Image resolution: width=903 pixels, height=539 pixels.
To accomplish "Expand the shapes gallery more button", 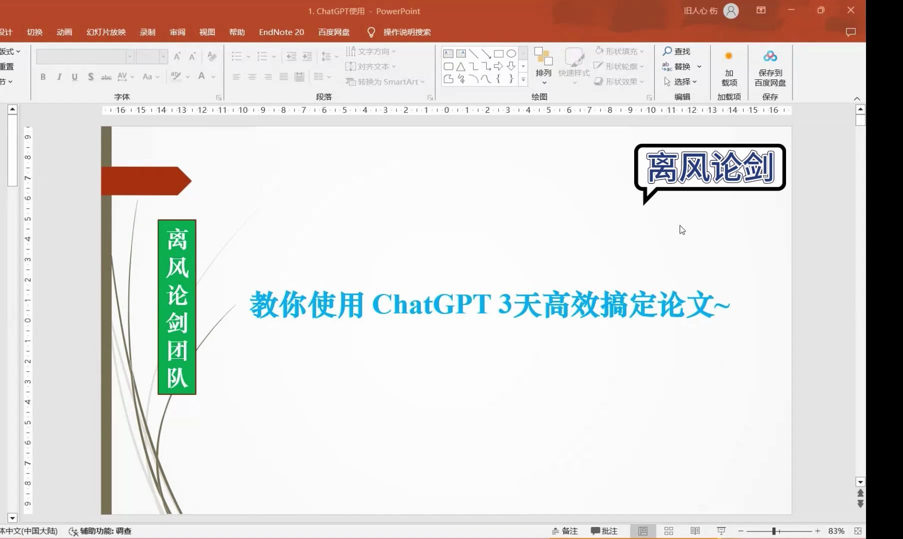I will pos(523,79).
